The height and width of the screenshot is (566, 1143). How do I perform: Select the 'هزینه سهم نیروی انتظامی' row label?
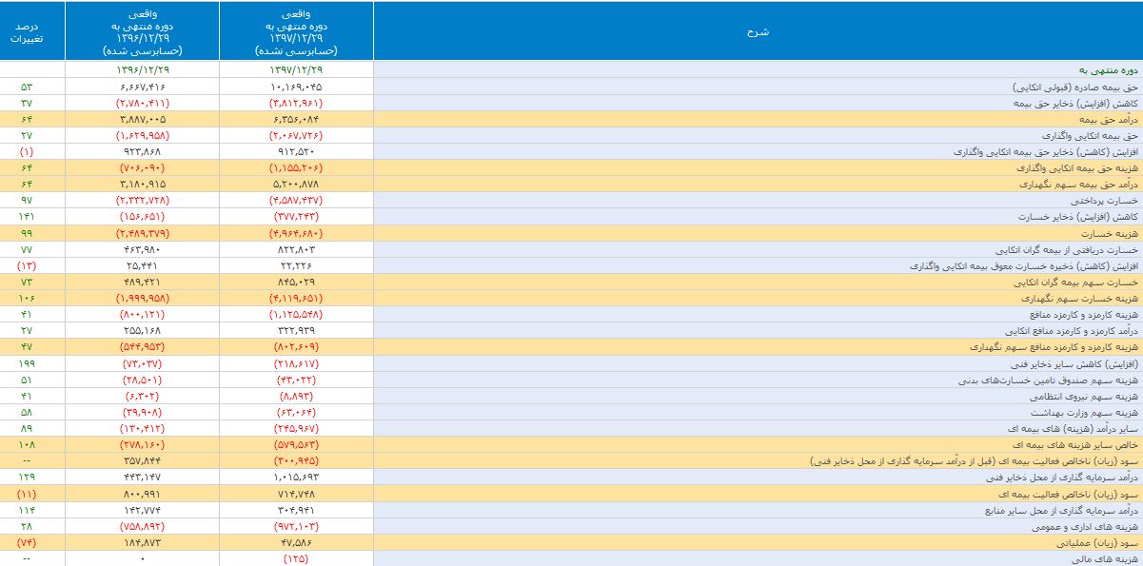(1086, 397)
